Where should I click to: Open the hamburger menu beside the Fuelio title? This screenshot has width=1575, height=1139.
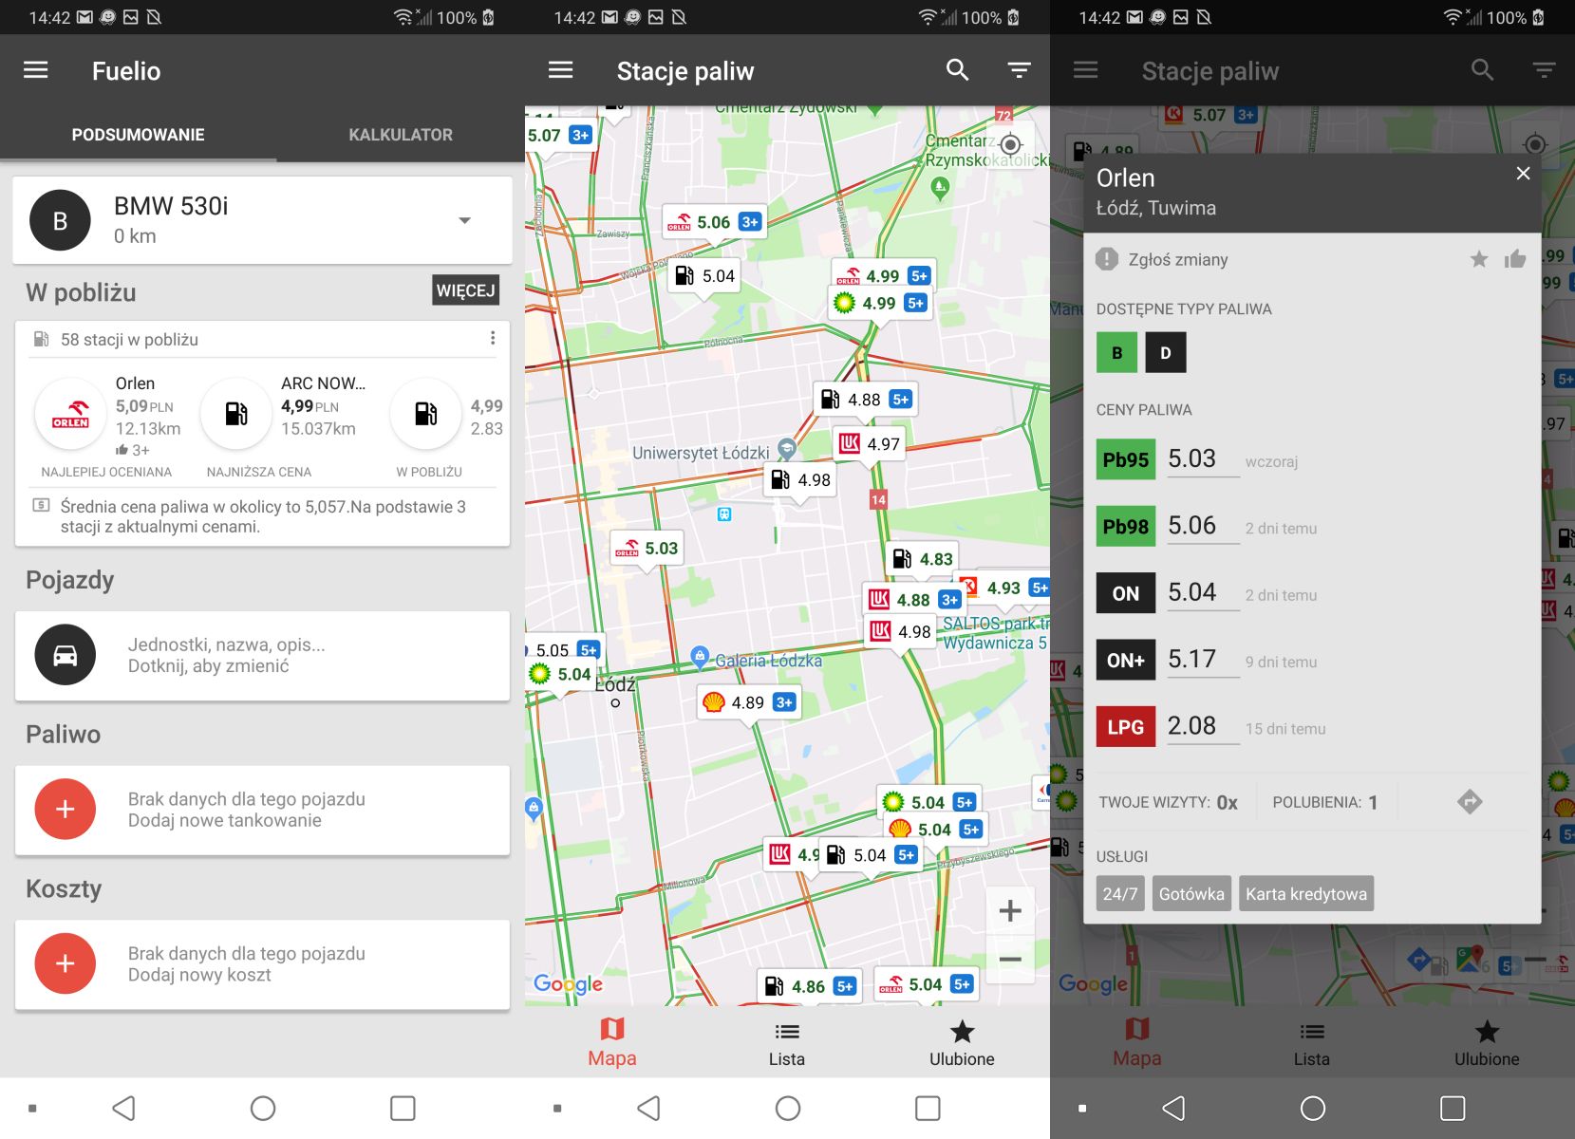coord(36,70)
